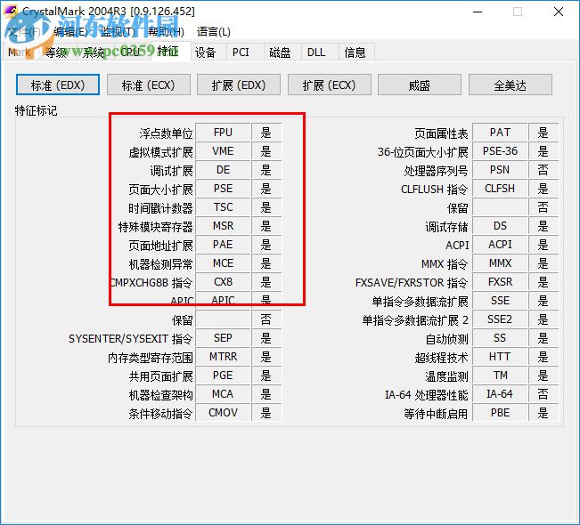
Task: Click the CX8 feature cell
Action: click(223, 282)
